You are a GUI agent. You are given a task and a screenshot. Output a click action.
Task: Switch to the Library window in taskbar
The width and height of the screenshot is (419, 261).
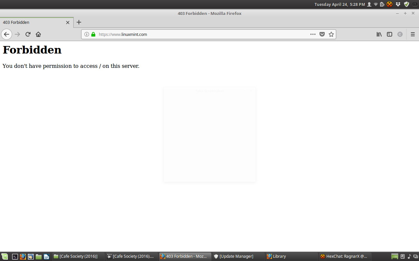[292, 256]
